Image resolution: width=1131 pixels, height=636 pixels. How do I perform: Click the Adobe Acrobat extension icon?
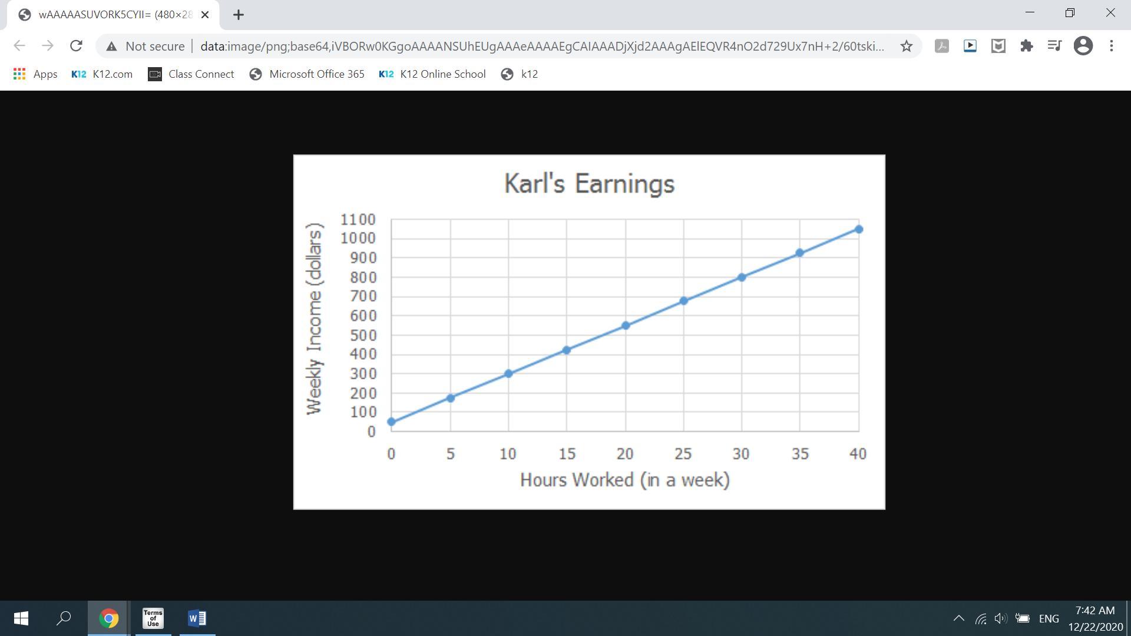(x=942, y=46)
